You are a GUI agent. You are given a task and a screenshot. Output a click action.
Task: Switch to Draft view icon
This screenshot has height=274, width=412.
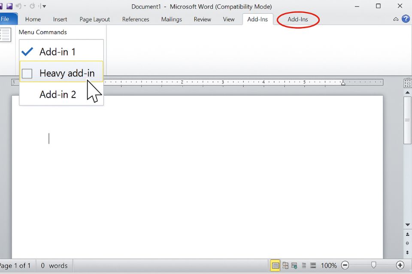pos(313,265)
